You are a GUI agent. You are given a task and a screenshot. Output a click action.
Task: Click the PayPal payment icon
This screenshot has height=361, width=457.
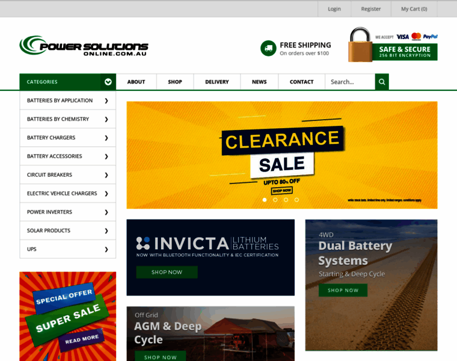click(x=430, y=37)
